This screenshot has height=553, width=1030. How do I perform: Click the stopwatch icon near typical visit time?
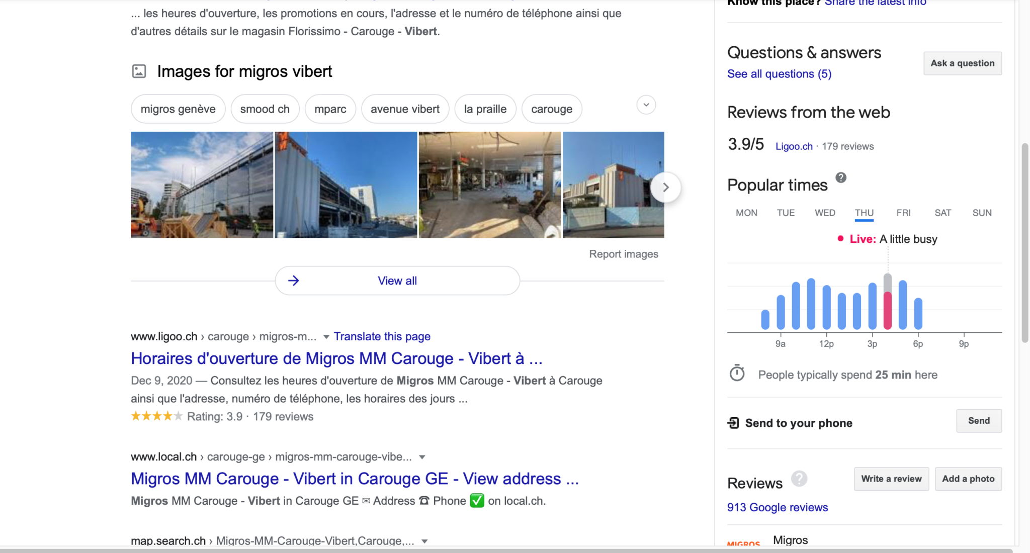(737, 374)
